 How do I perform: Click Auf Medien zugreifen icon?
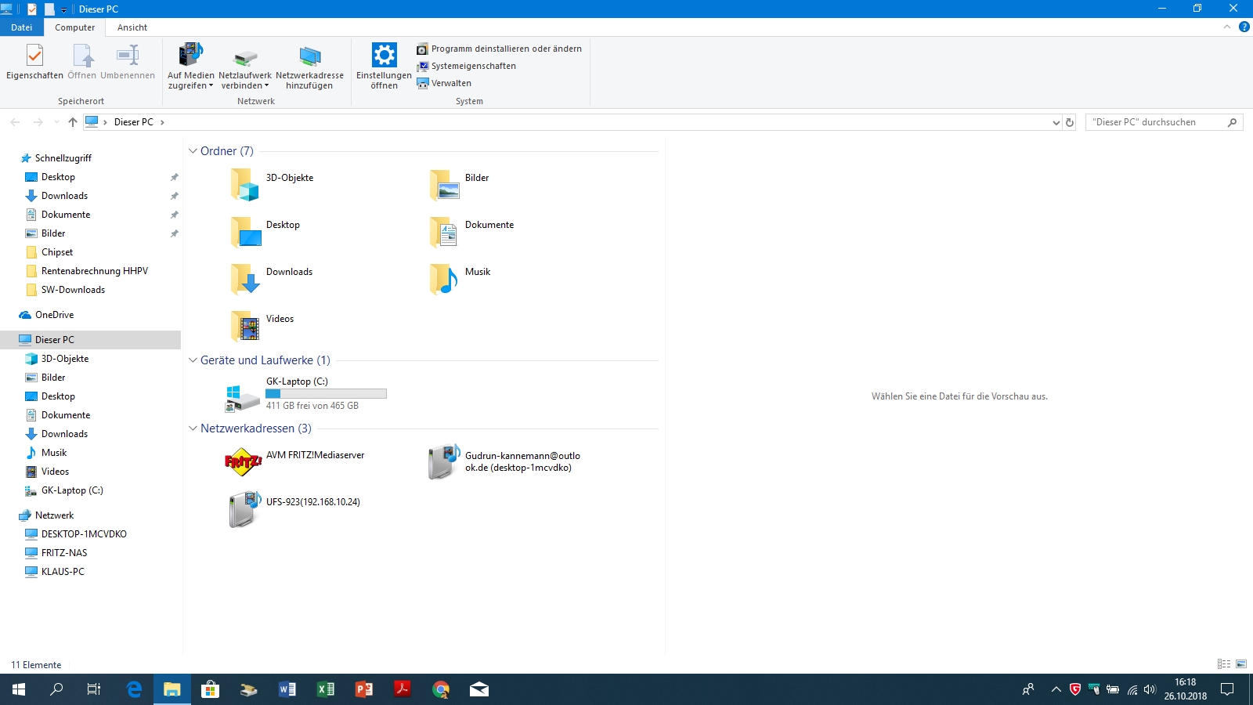190,55
